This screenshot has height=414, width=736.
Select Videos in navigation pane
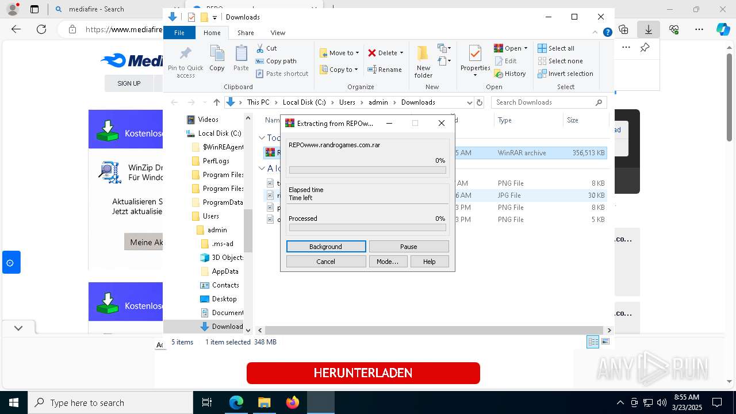[x=208, y=120]
